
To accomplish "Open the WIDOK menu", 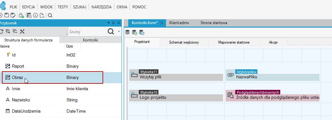I will [x=46, y=7].
